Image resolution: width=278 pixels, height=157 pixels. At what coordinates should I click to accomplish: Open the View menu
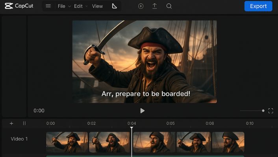coord(97,6)
